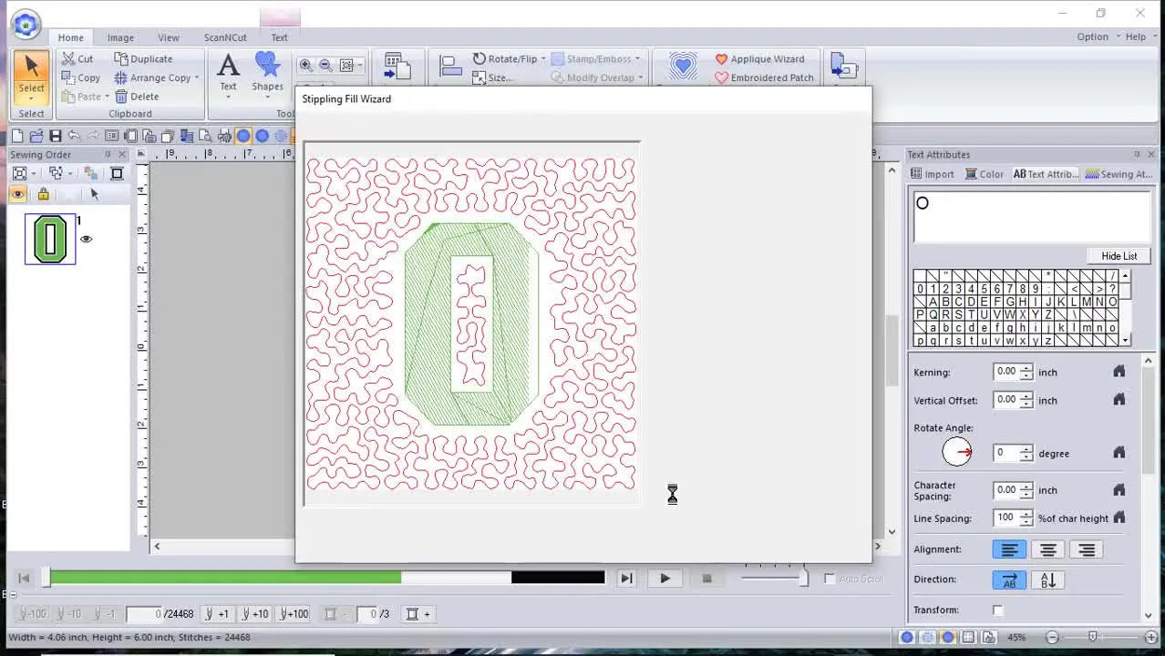The image size is (1165, 656).
Task: Open the Import panel tab
Action: pos(932,174)
